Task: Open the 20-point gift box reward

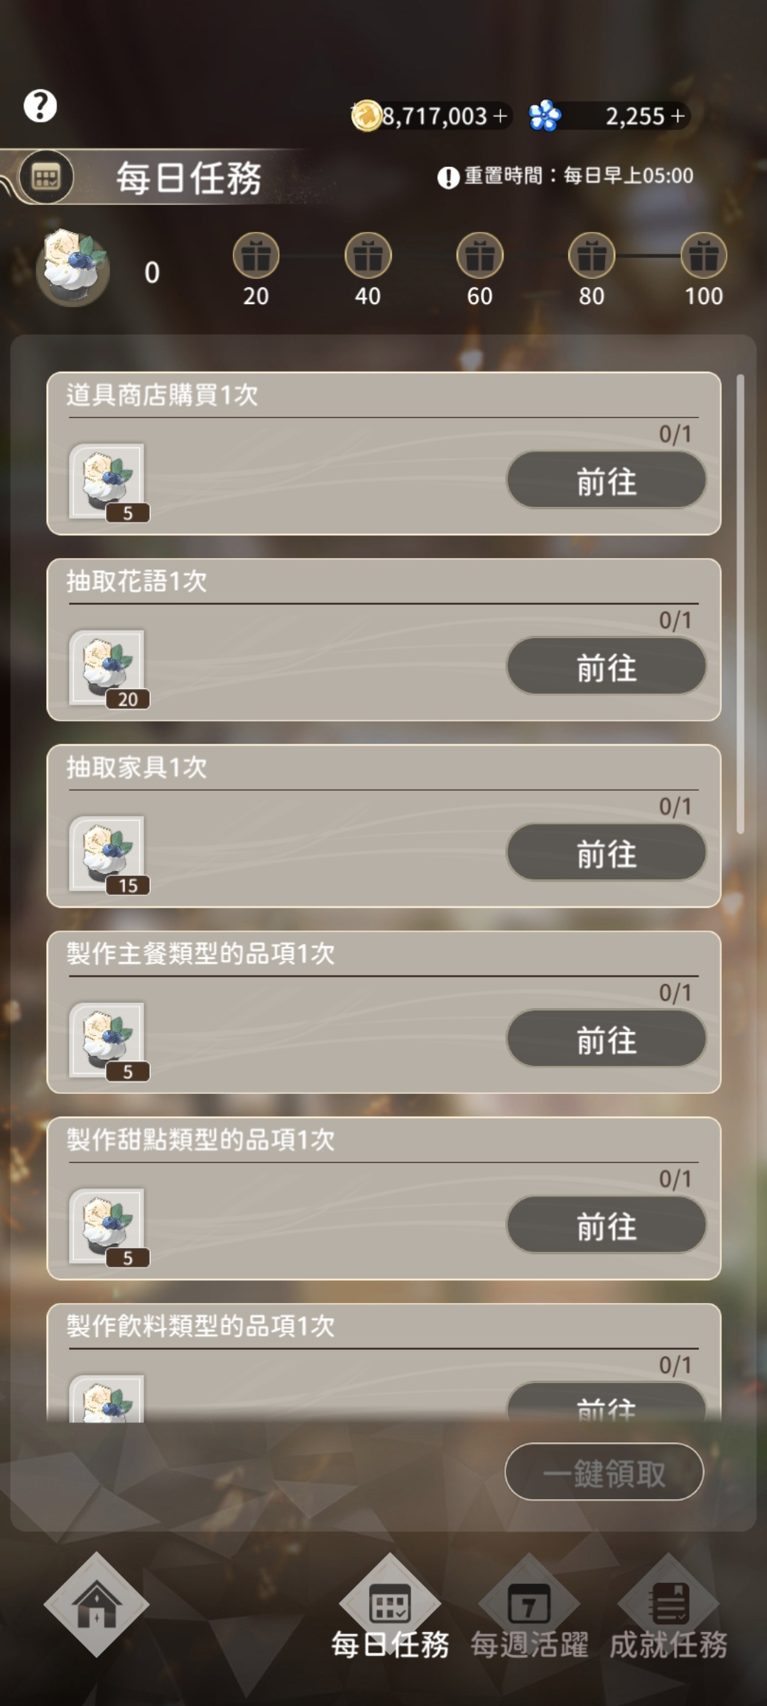Action: coord(256,256)
